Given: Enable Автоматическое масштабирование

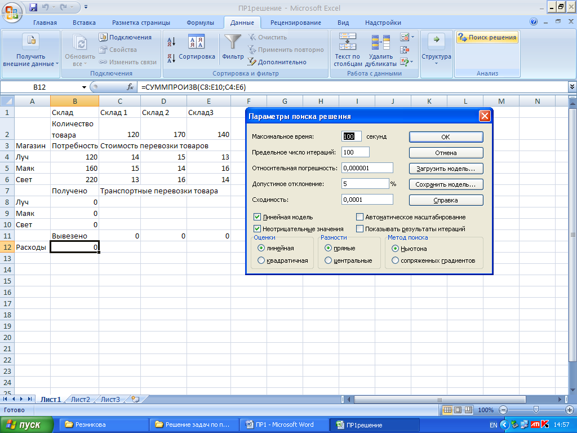Looking at the screenshot, I should pyautogui.click(x=360, y=217).
